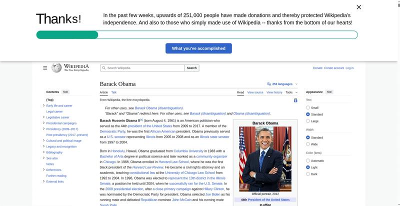Hide the Appearance panel
This screenshot has height=206, width=400.
(x=329, y=92)
